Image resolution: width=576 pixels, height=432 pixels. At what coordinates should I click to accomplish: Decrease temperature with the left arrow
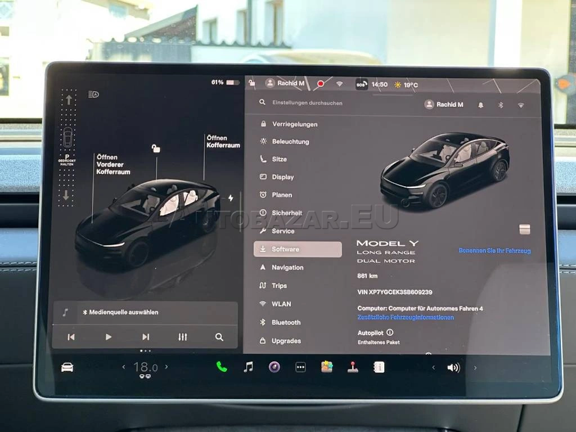pos(124,367)
